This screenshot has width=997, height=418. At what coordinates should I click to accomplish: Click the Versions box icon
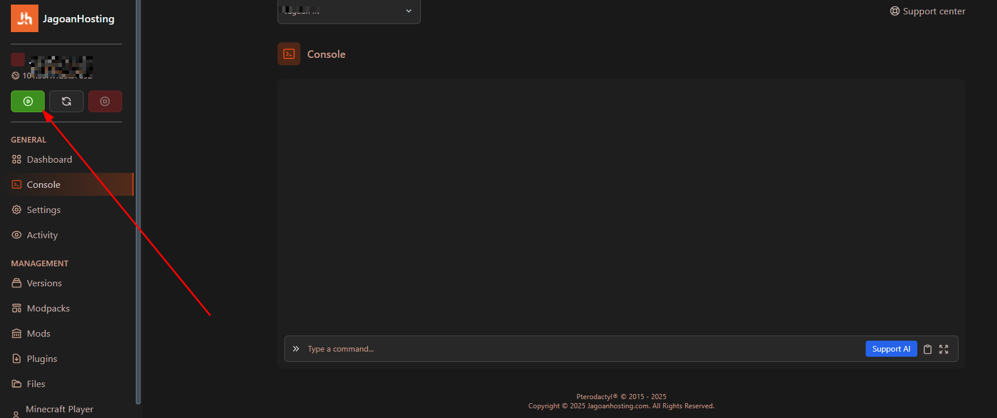tap(17, 283)
